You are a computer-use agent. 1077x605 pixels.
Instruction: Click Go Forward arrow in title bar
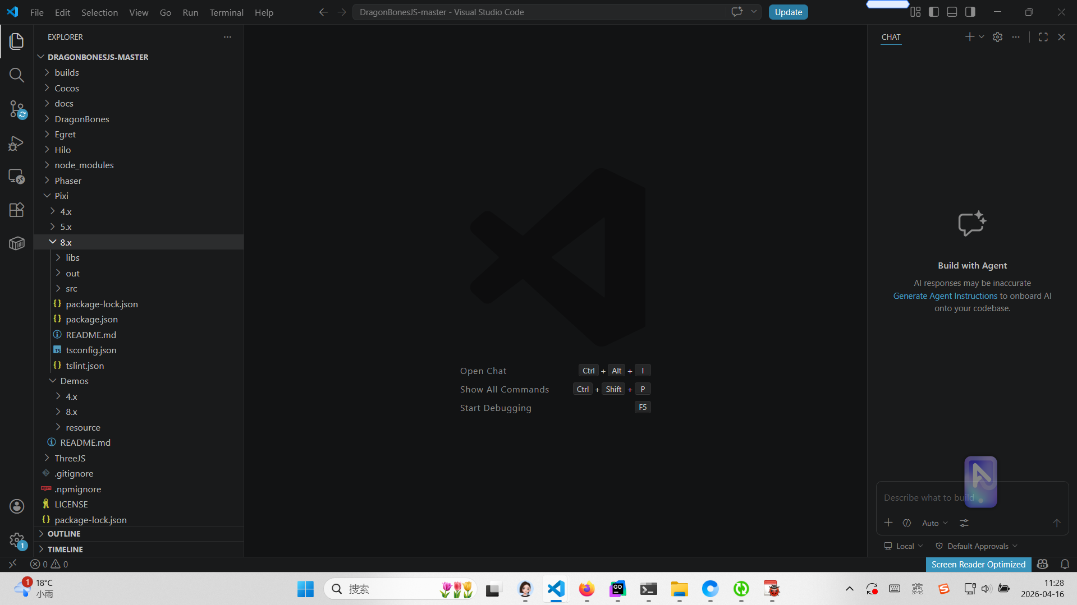pyautogui.click(x=342, y=12)
